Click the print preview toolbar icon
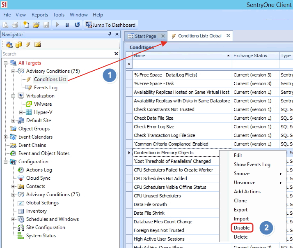 click(5, 25)
